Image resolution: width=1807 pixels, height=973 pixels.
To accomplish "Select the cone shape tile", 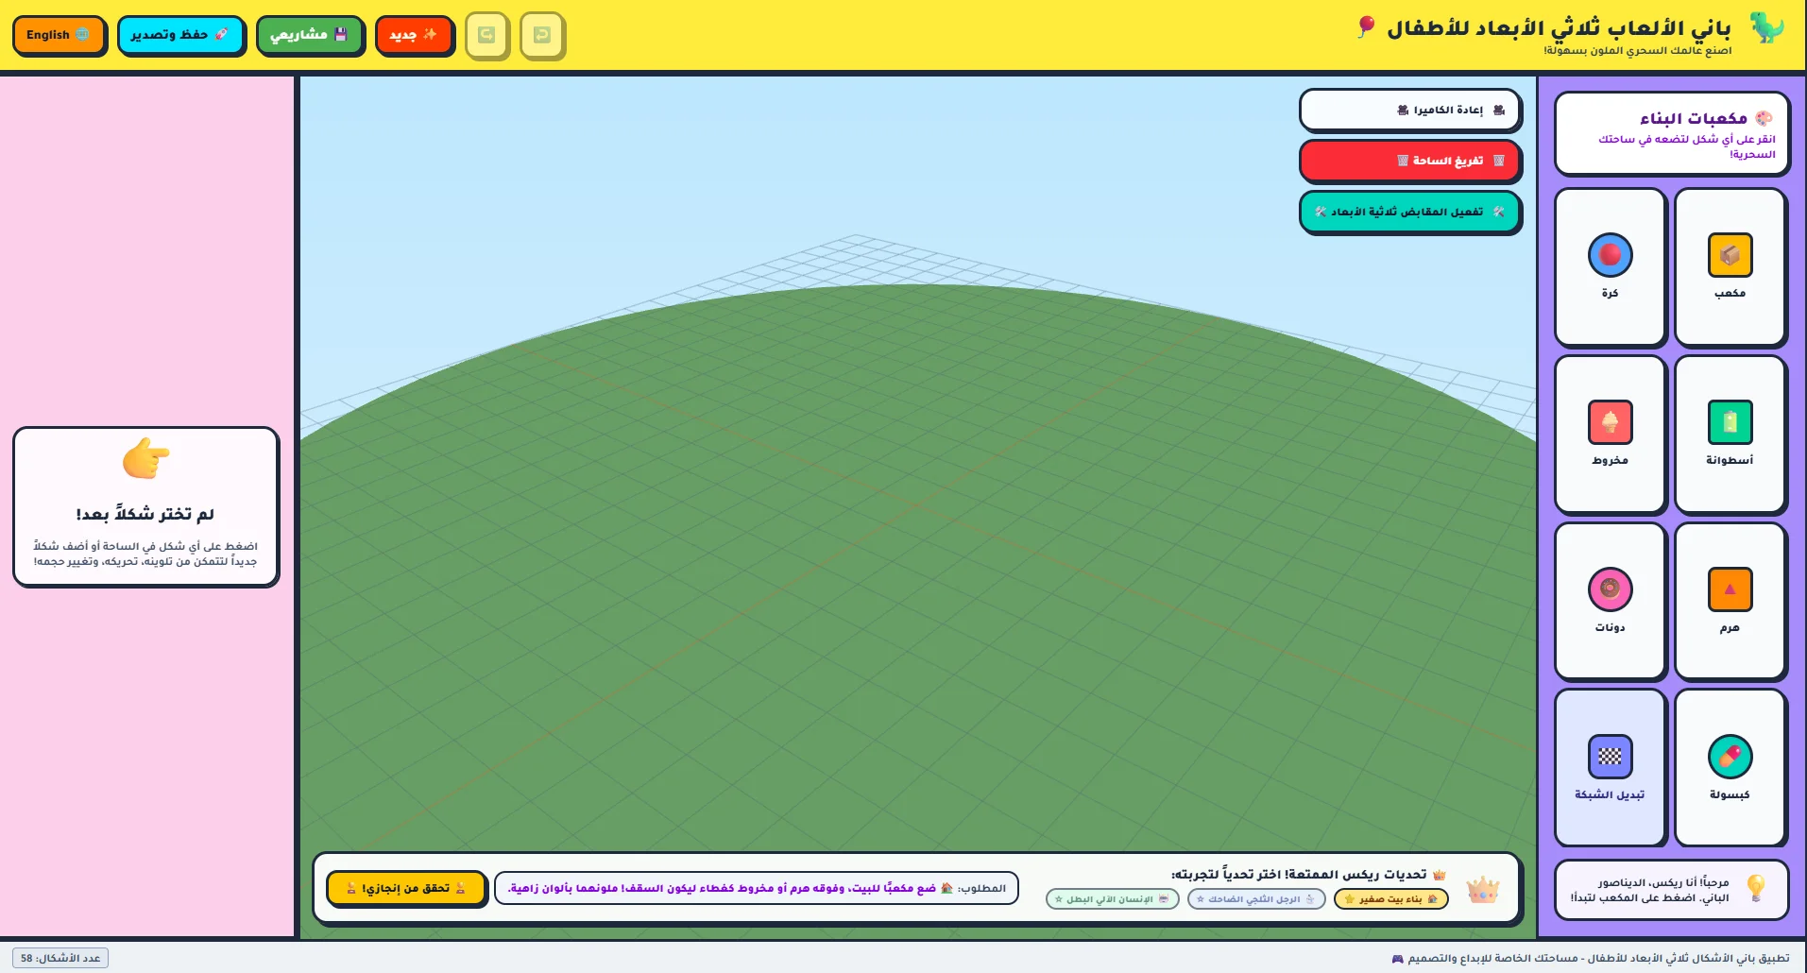I will (1610, 435).
